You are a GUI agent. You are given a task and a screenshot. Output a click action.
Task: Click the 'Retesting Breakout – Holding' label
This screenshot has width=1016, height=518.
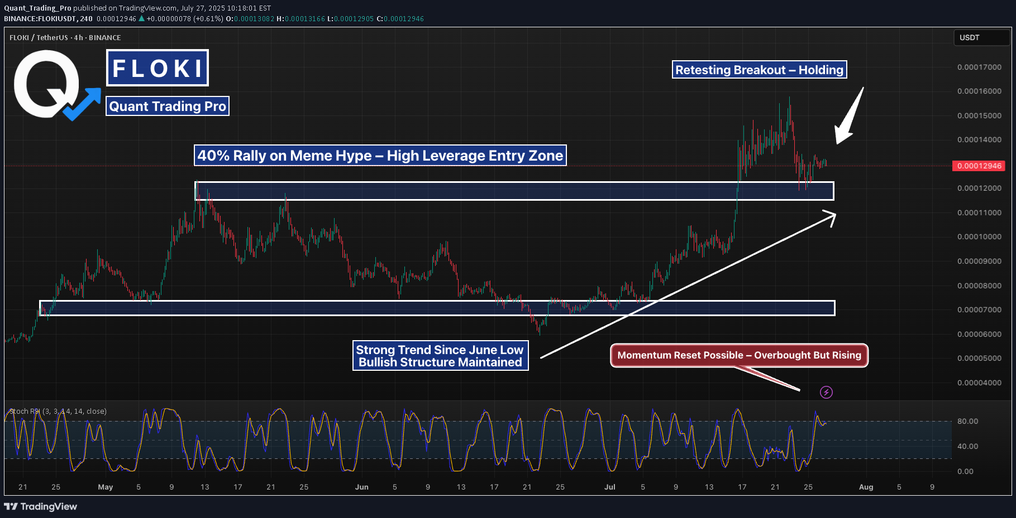759,70
